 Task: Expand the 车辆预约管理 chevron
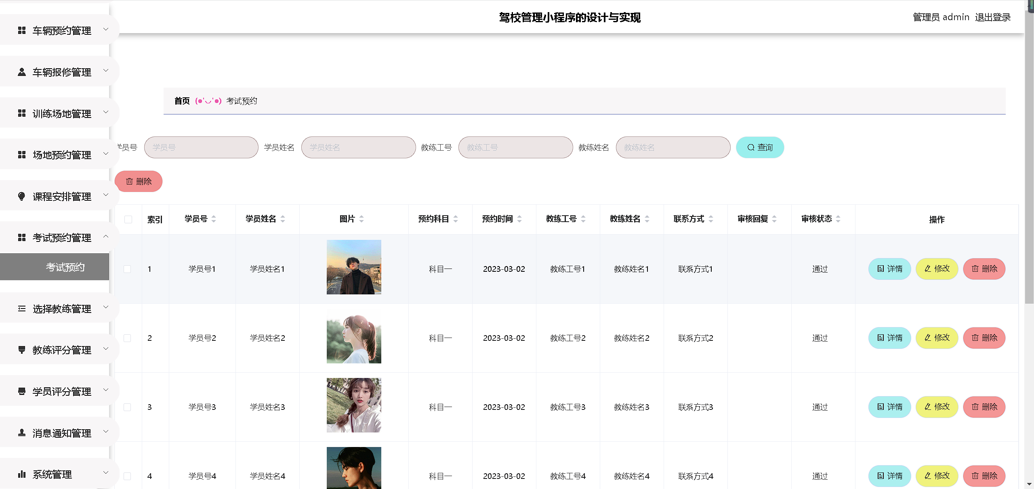(106, 29)
